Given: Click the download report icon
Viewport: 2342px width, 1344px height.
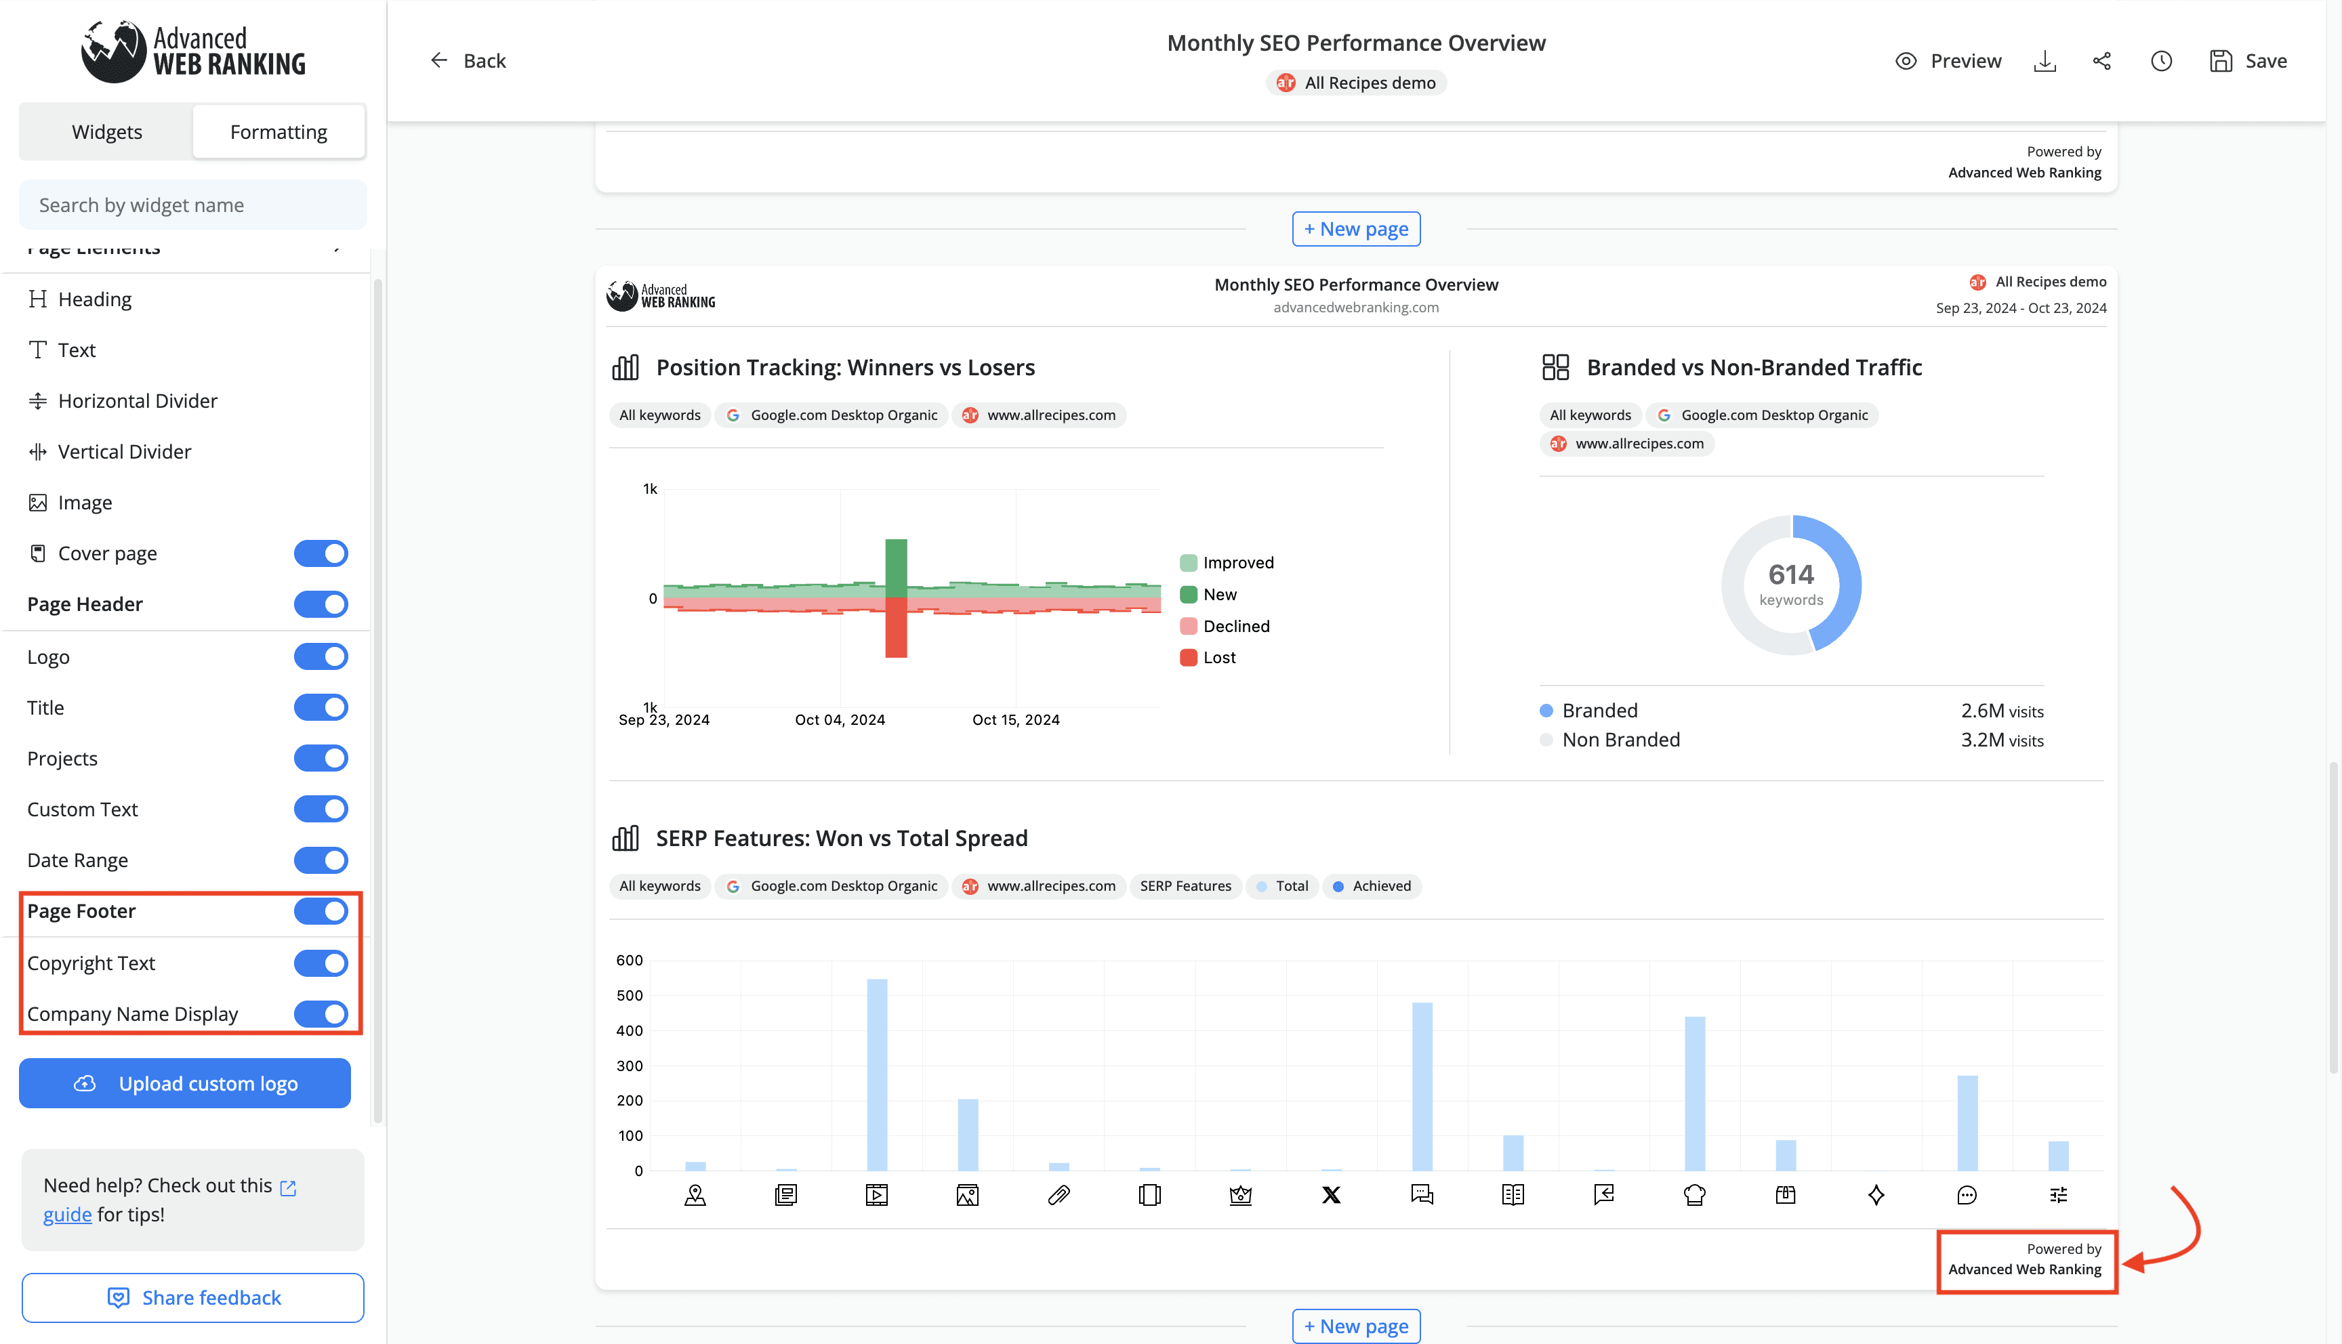Looking at the screenshot, I should point(2045,61).
